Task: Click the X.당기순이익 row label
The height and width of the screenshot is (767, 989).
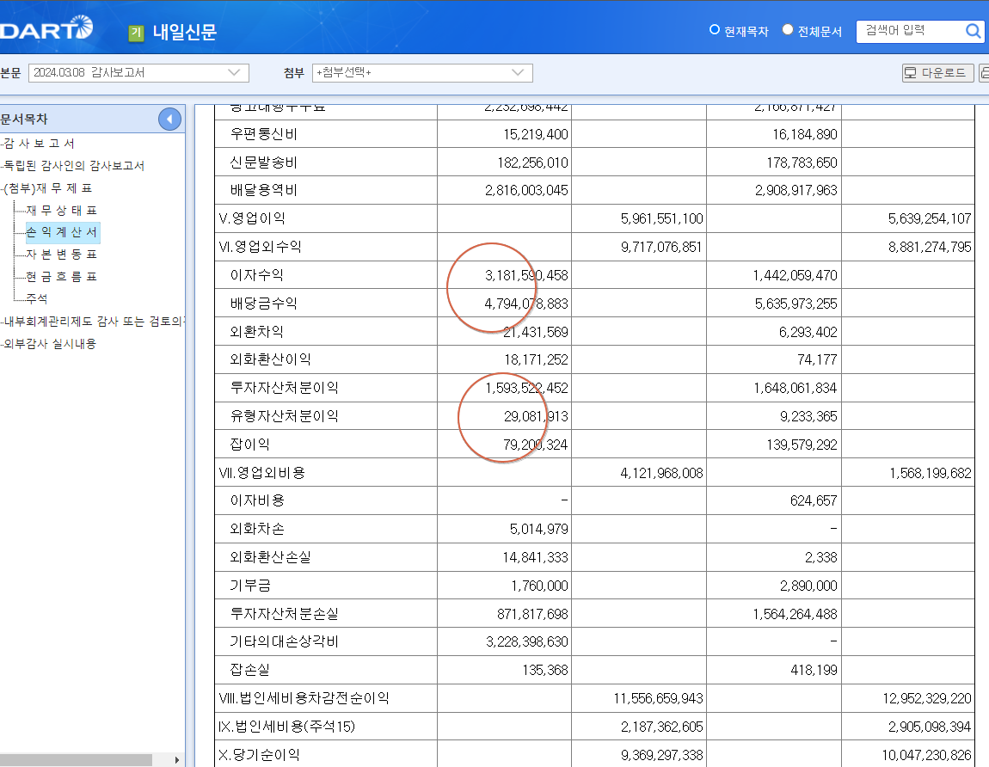Action: pos(259,755)
